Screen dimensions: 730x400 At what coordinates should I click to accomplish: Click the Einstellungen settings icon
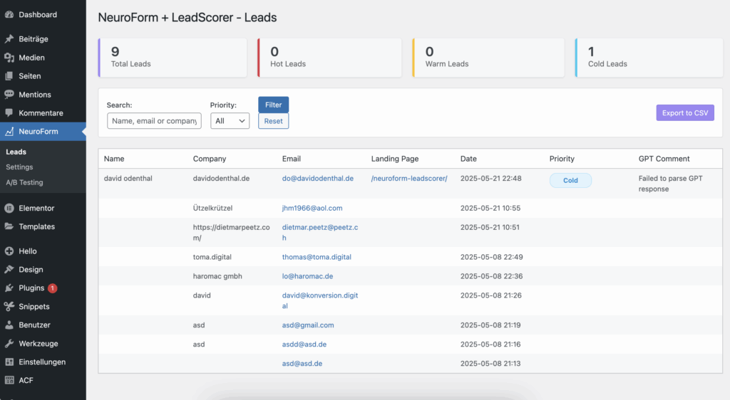click(9, 362)
